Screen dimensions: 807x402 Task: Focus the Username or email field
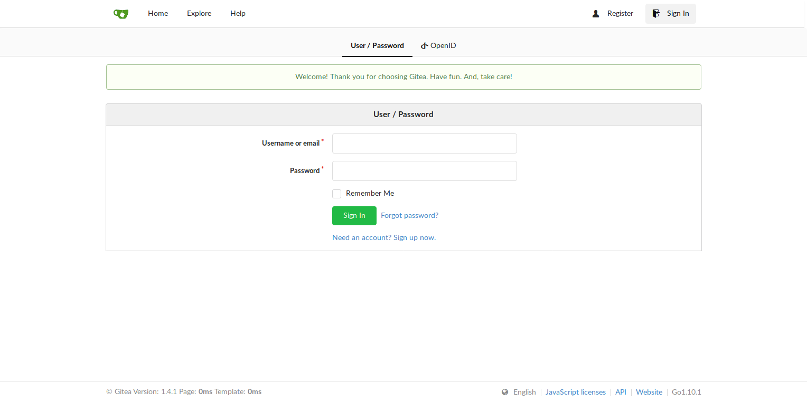(x=424, y=143)
